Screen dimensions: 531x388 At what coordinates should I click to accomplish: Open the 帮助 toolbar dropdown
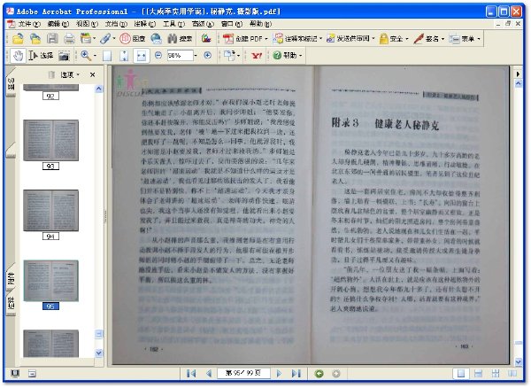[x=288, y=55]
